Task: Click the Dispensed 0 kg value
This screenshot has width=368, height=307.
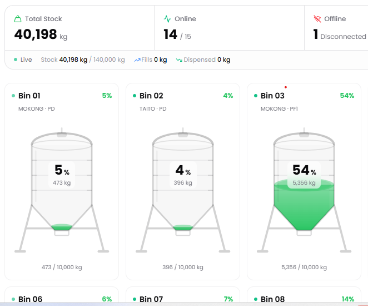Action: (x=223, y=60)
